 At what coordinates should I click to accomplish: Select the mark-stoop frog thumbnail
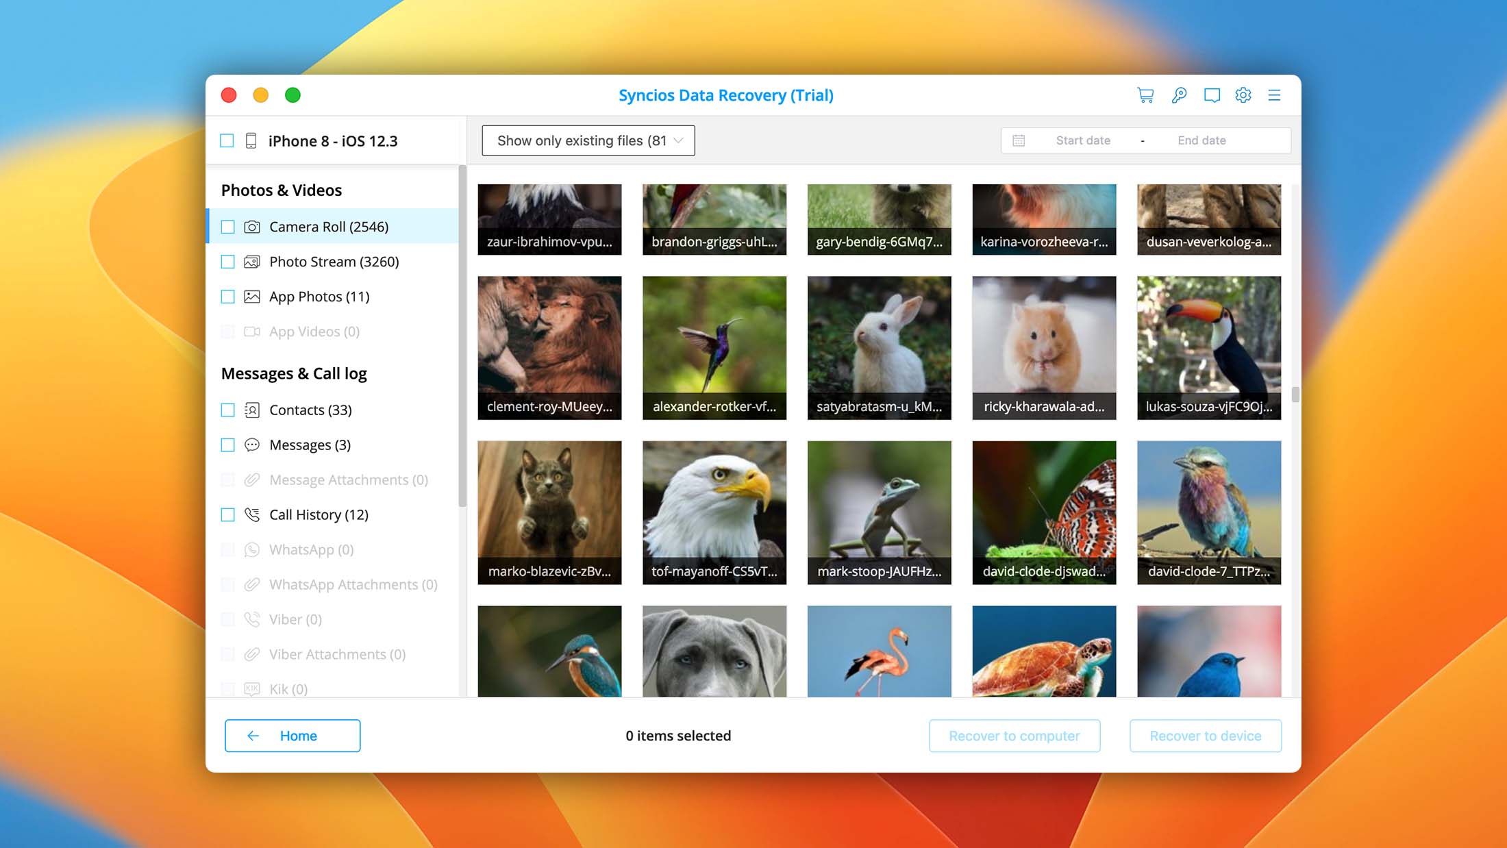click(880, 512)
